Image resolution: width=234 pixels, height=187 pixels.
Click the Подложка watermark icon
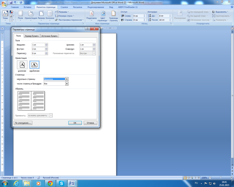[91, 15]
